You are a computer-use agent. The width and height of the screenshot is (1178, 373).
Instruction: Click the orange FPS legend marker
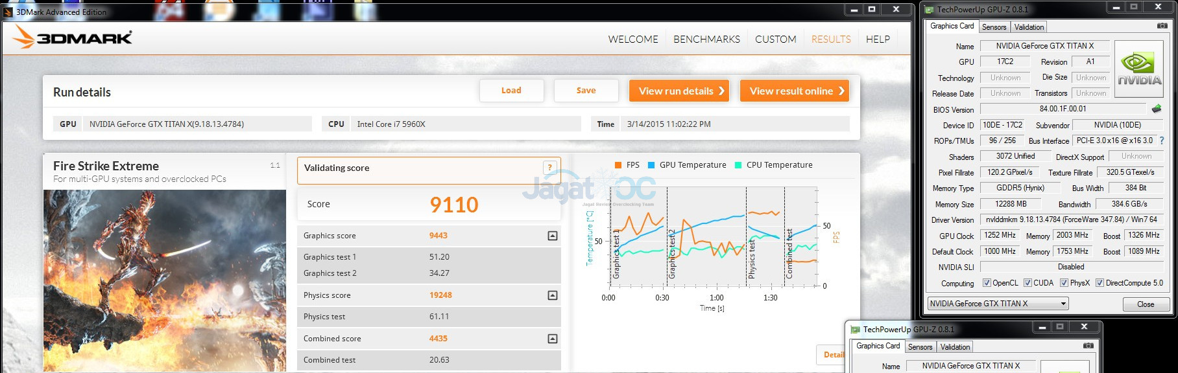pos(618,165)
